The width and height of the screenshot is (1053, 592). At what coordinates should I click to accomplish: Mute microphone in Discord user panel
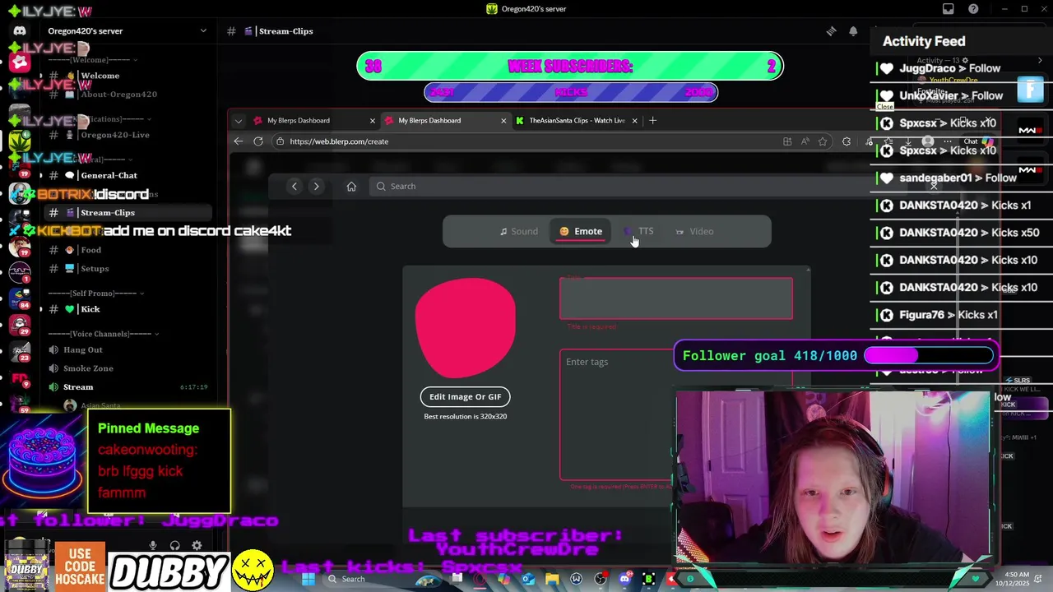(x=153, y=546)
